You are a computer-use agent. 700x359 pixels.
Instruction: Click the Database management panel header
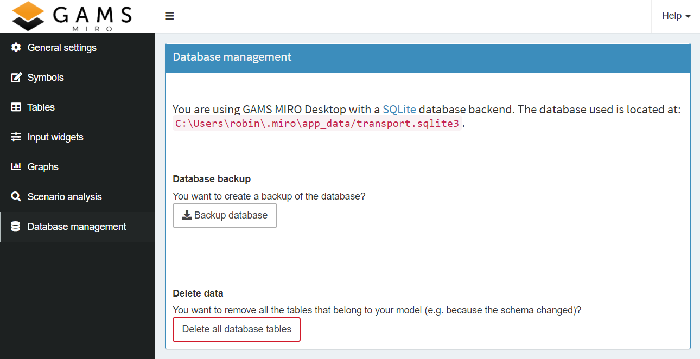tap(231, 56)
